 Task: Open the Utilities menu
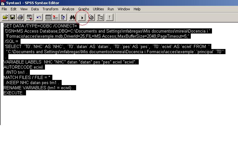point(98,9)
